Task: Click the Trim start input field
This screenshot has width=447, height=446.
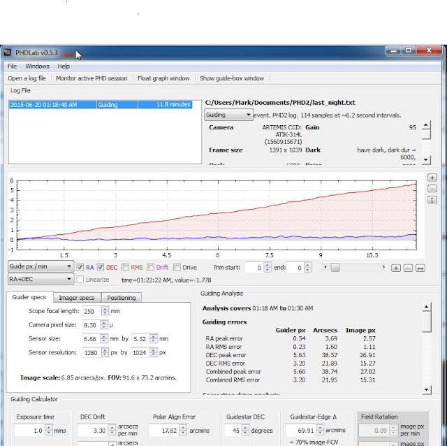Action: pyautogui.click(x=254, y=268)
